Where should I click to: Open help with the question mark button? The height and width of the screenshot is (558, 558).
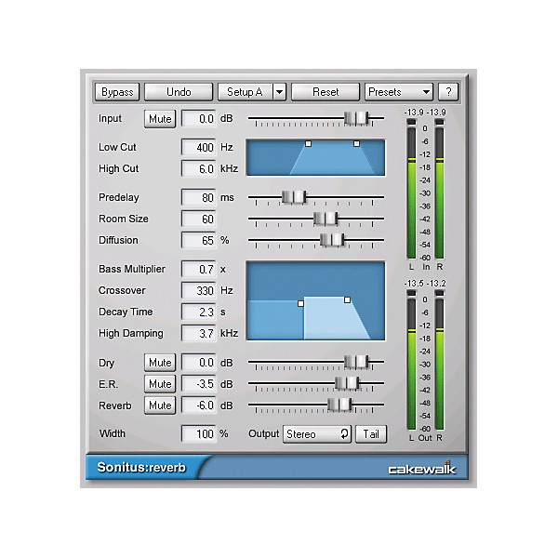448,92
